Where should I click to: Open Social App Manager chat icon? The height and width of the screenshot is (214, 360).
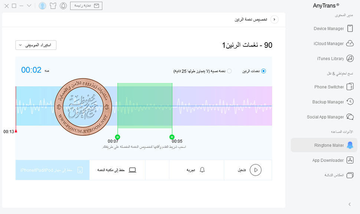tap(350, 117)
